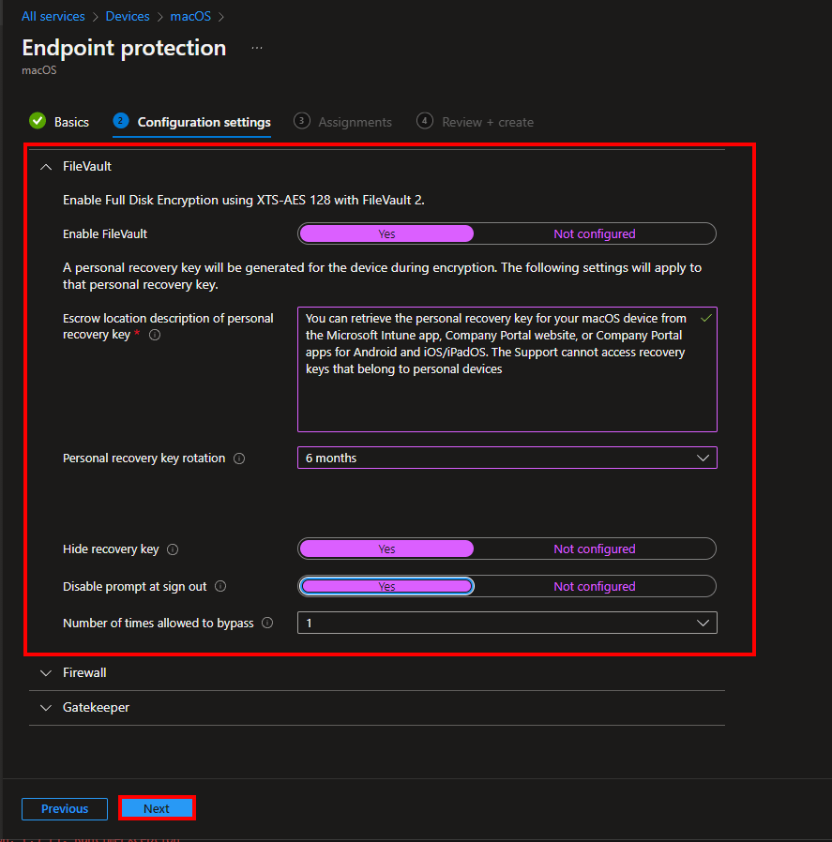Image resolution: width=832 pixels, height=842 pixels.
Task: Click info icon next to Hide recovery key
Action: tap(173, 549)
